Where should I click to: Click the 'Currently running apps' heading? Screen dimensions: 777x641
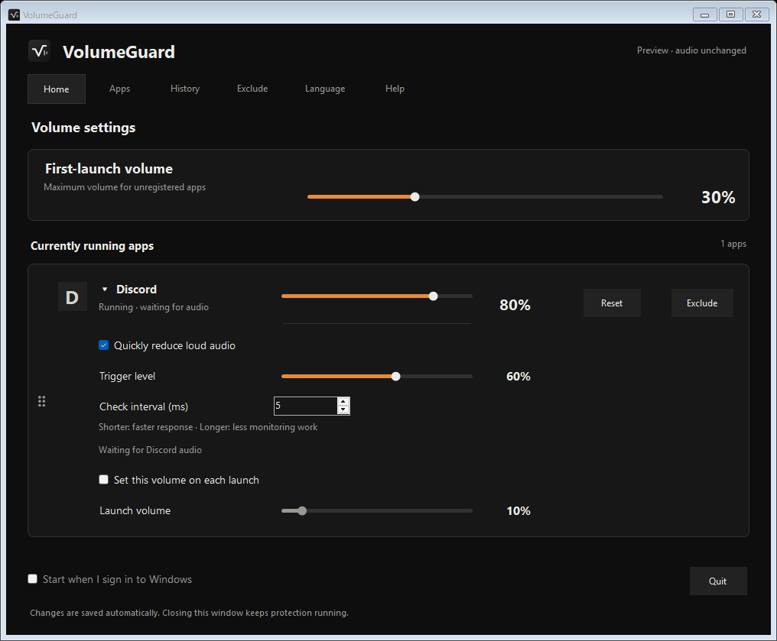[x=93, y=246]
